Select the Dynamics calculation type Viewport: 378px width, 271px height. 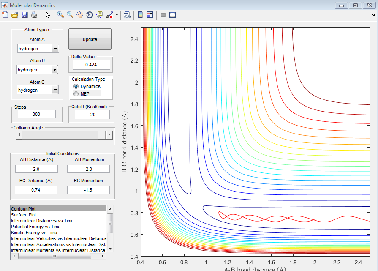[x=76, y=86]
